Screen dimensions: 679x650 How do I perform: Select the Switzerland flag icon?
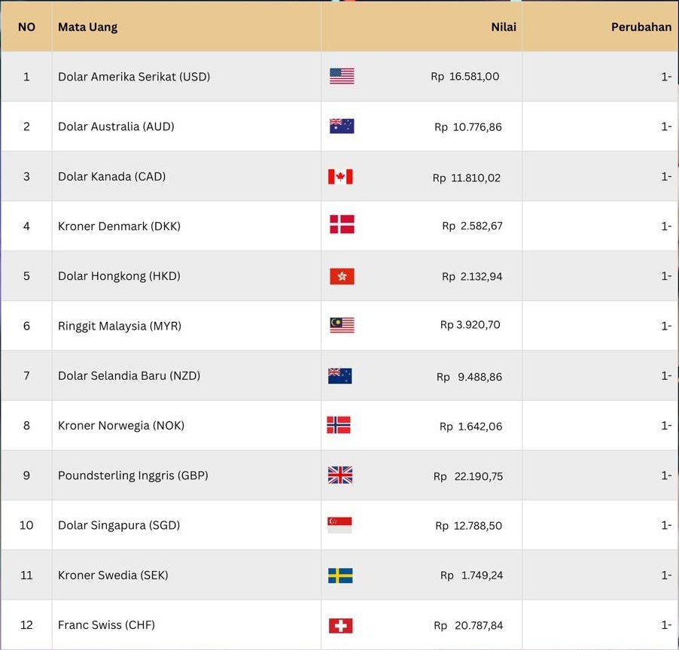tap(340, 625)
